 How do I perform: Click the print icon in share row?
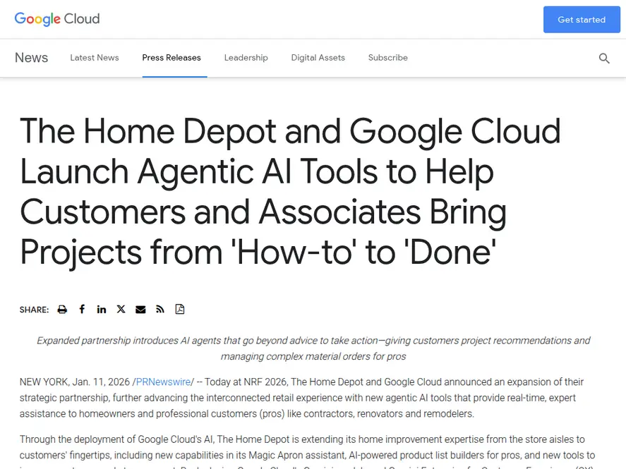(x=62, y=310)
